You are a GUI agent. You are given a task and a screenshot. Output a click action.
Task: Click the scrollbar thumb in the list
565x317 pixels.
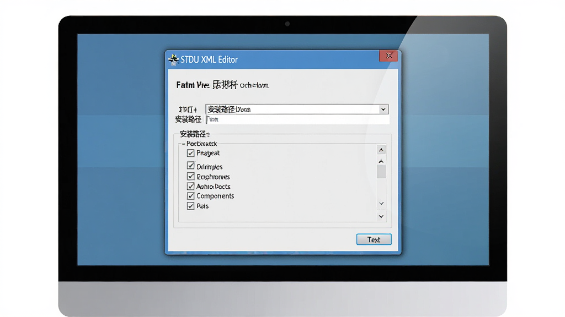coord(381,172)
